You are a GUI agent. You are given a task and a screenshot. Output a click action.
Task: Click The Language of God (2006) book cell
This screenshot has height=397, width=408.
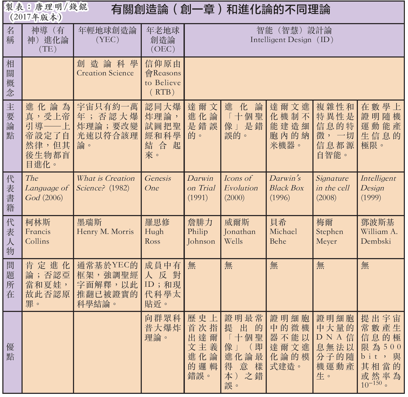tap(47, 188)
